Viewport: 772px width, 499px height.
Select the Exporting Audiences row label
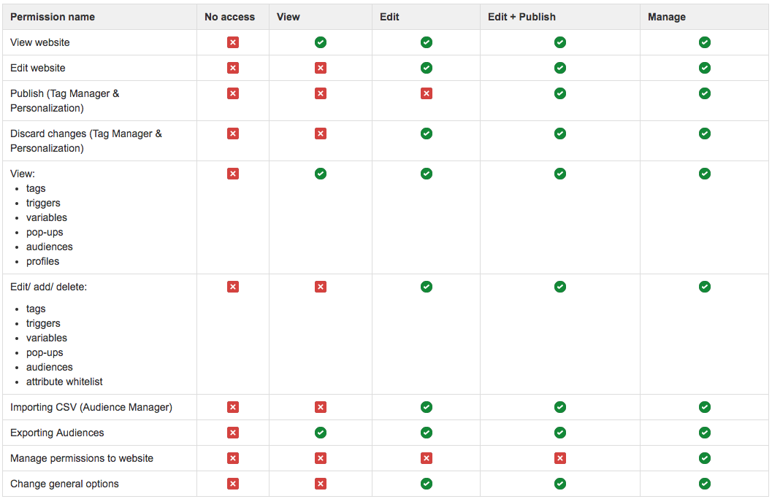(57, 433)
